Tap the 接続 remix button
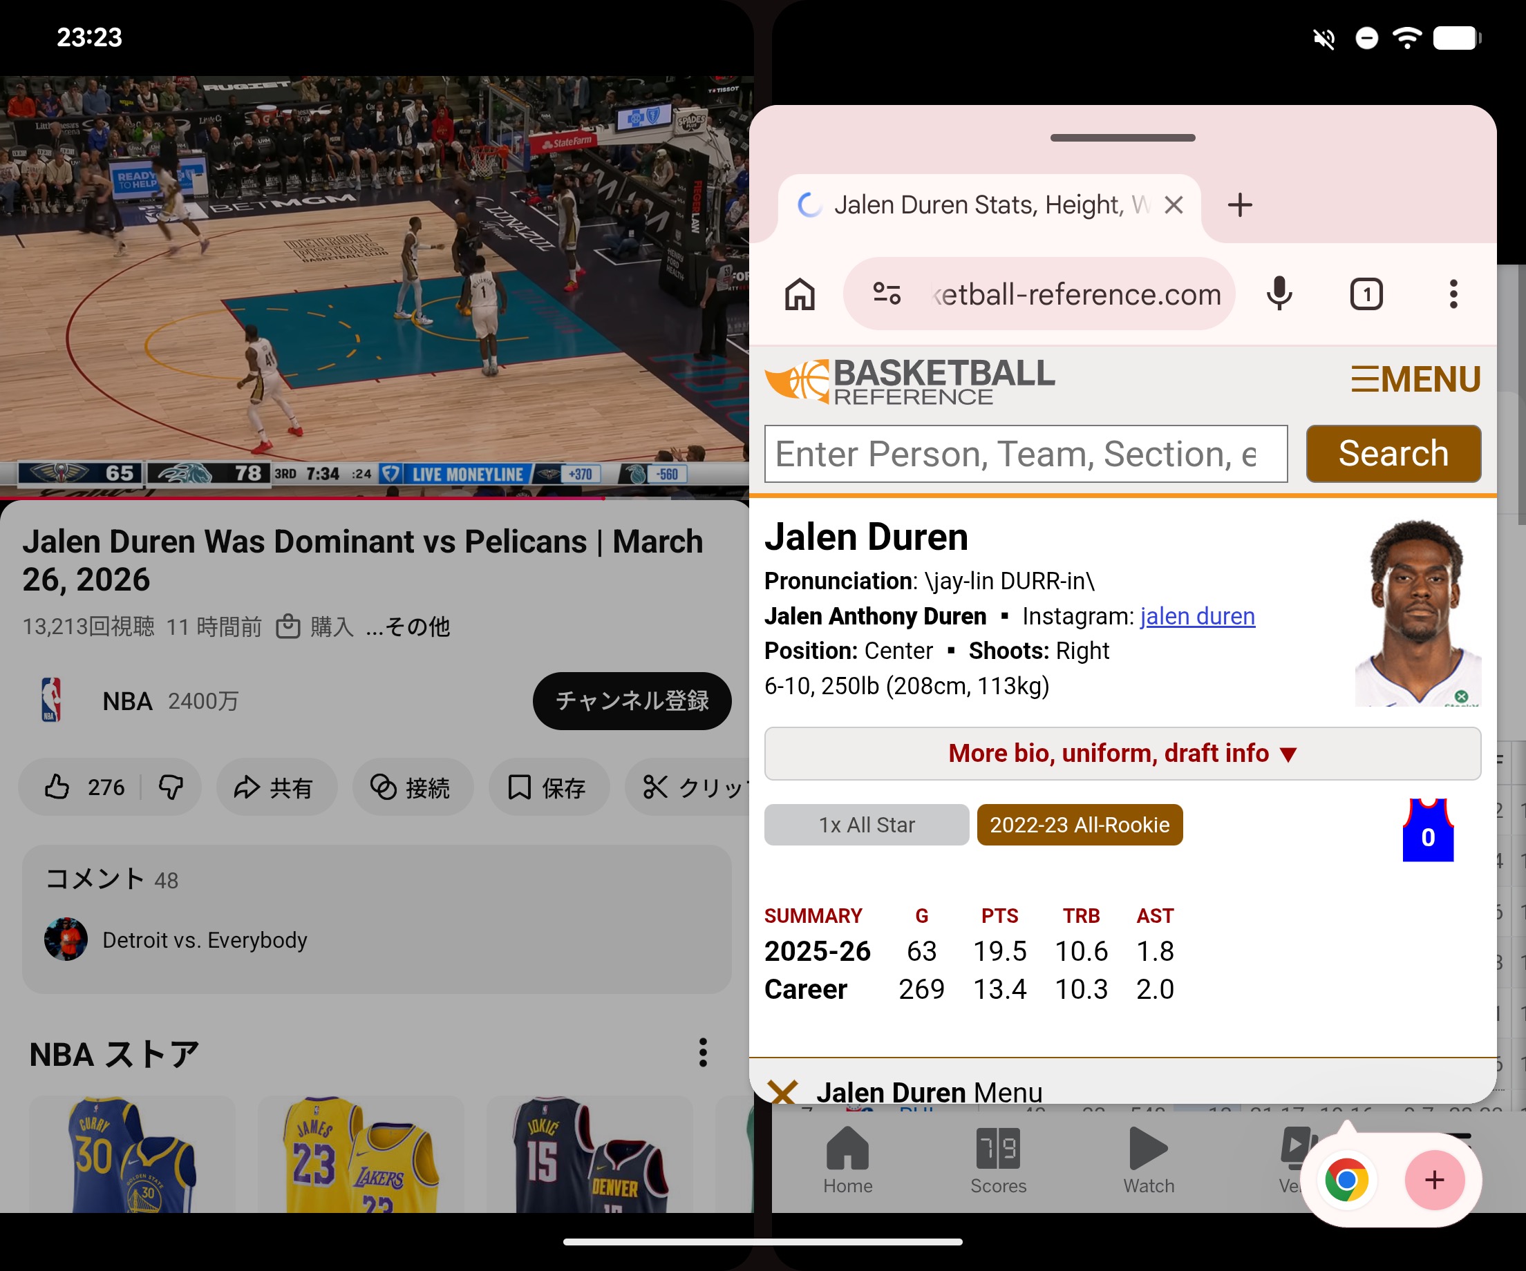 [x=412, y=787]
